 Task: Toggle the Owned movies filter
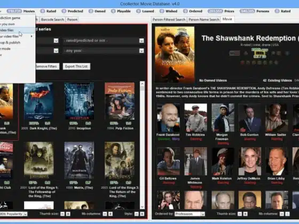tap(97, 11)
